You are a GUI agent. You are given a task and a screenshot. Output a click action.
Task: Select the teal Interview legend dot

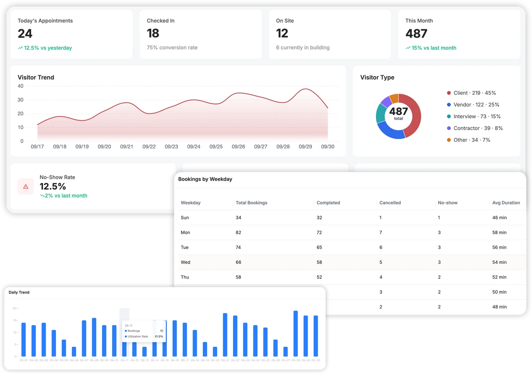coord(449,117)
